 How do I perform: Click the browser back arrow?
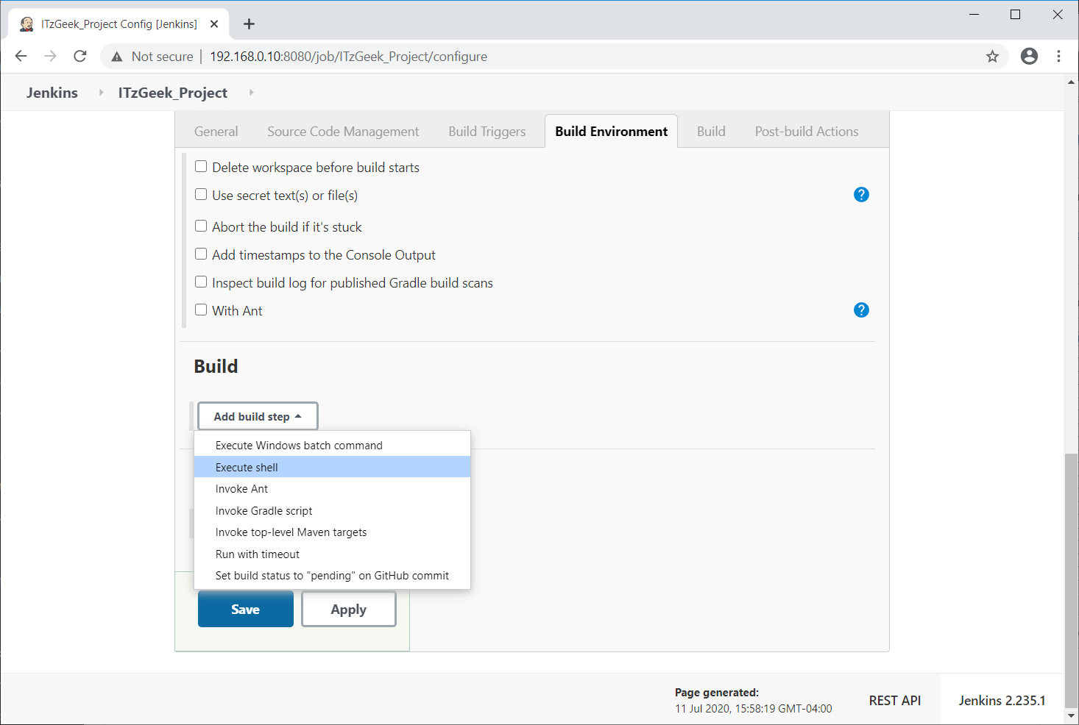[x=21, y=57]
